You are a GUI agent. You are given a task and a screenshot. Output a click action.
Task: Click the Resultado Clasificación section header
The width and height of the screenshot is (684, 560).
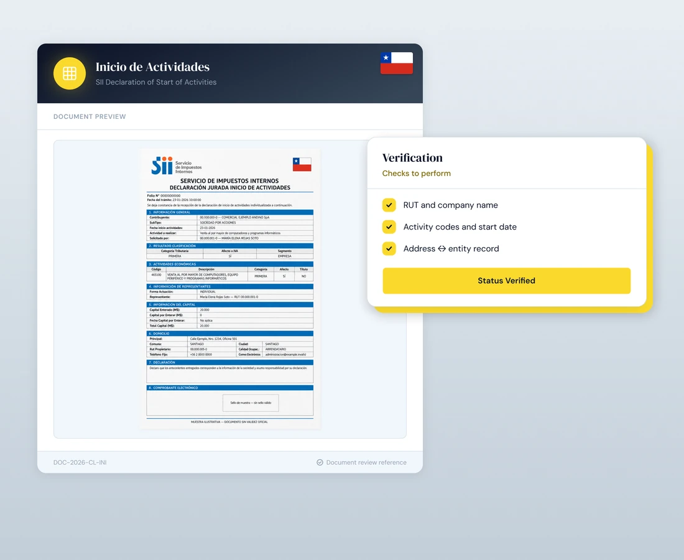coord(230,246)
